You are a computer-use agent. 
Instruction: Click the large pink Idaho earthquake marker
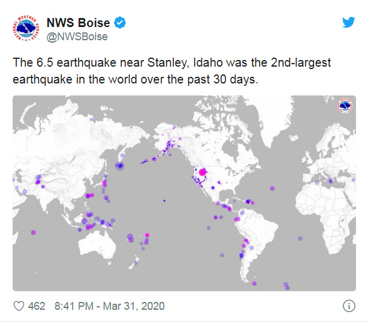[x=202, y=172]
